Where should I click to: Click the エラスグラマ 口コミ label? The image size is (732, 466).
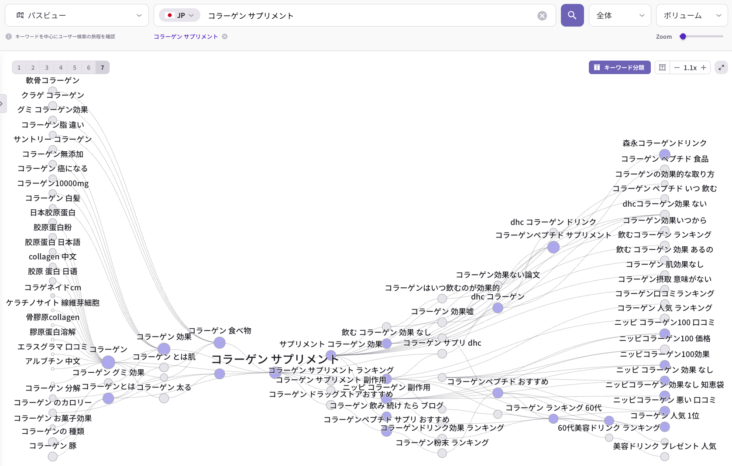(x=52, y=347)
